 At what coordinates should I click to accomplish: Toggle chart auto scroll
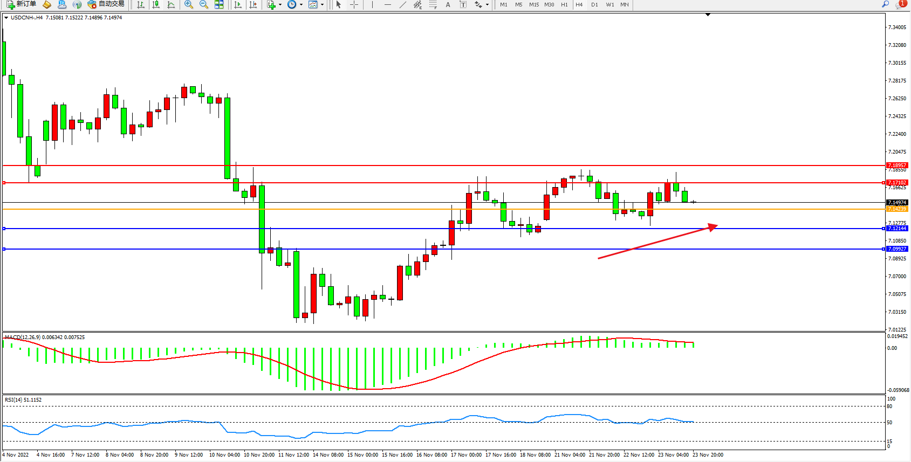(238, 5)
